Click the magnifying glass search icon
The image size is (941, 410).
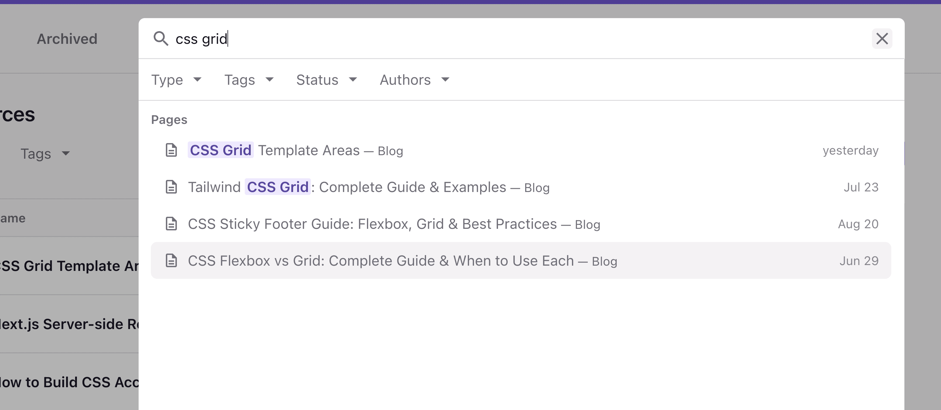[x=162, y=39]
